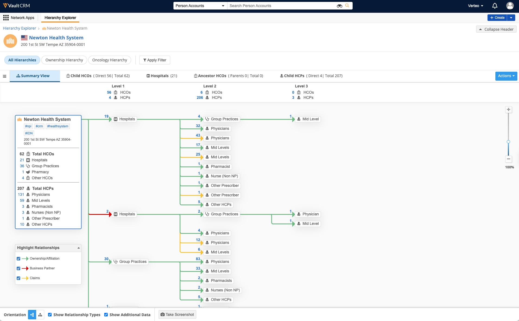Open the hamburger menu beside Summary View
Viewport: 519px width, 321px height.
point(5,76)
